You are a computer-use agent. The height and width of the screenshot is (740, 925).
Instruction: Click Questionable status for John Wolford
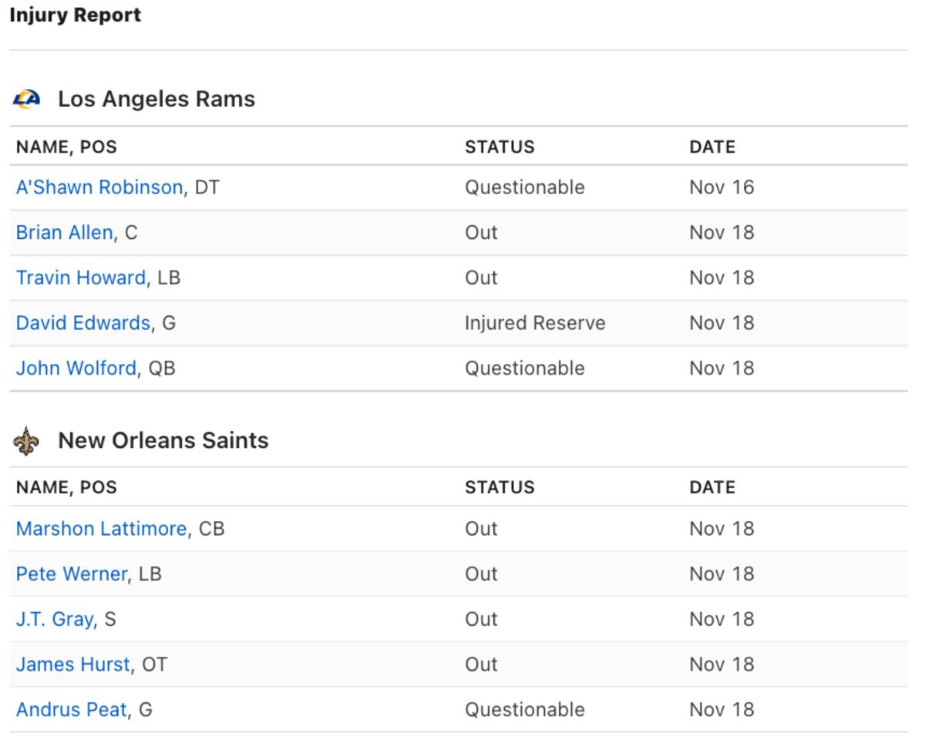click(x=525, y=368)
